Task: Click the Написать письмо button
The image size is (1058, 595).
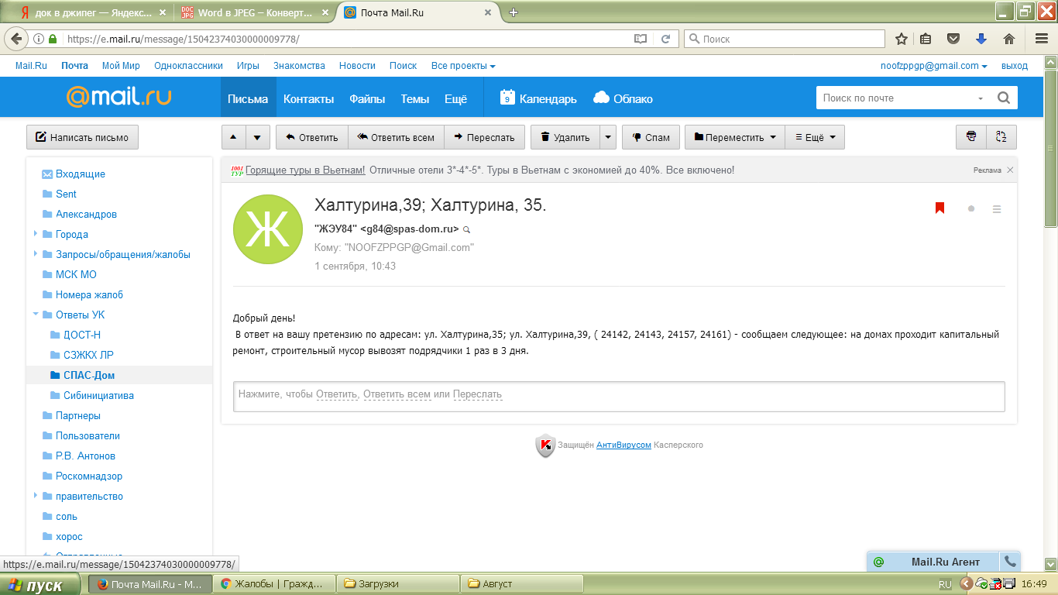Action: [x=82, y=137]
